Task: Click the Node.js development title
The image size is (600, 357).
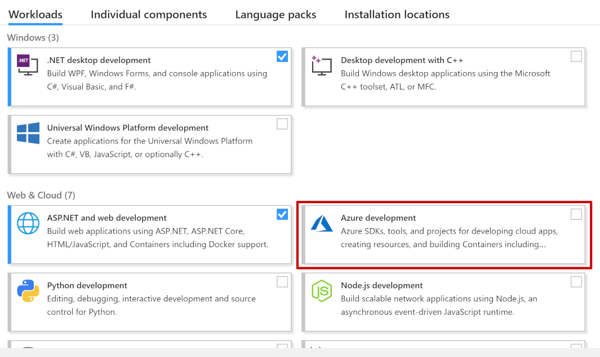Action: (381, 285)
